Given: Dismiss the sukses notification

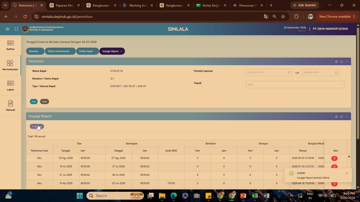Looking at the screenshot, I should 347,173.
